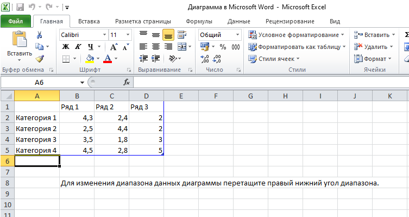409x217 pixels.
Task: Apply the yellow fill color bucket
Action: click(x=90, y=59)
